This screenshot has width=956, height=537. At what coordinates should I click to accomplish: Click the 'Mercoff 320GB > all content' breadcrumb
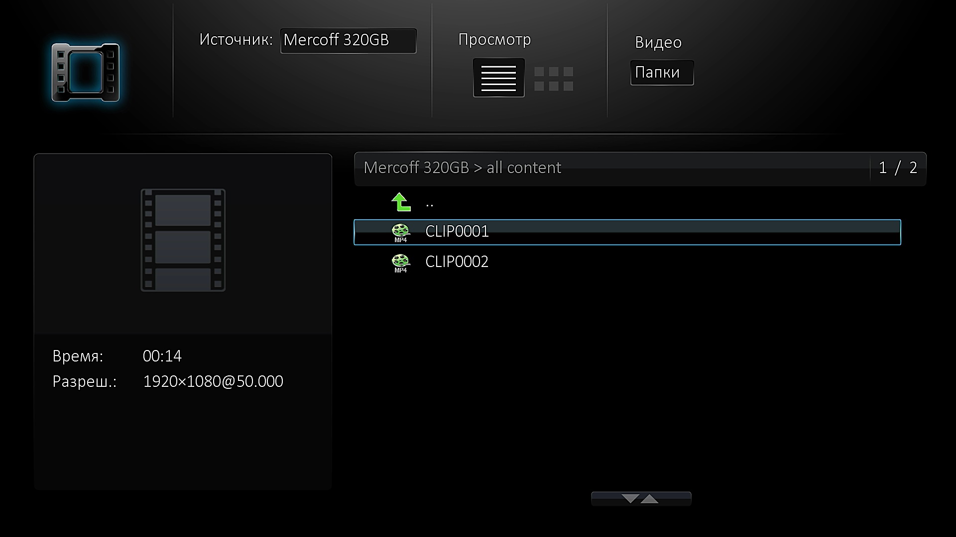462,168
